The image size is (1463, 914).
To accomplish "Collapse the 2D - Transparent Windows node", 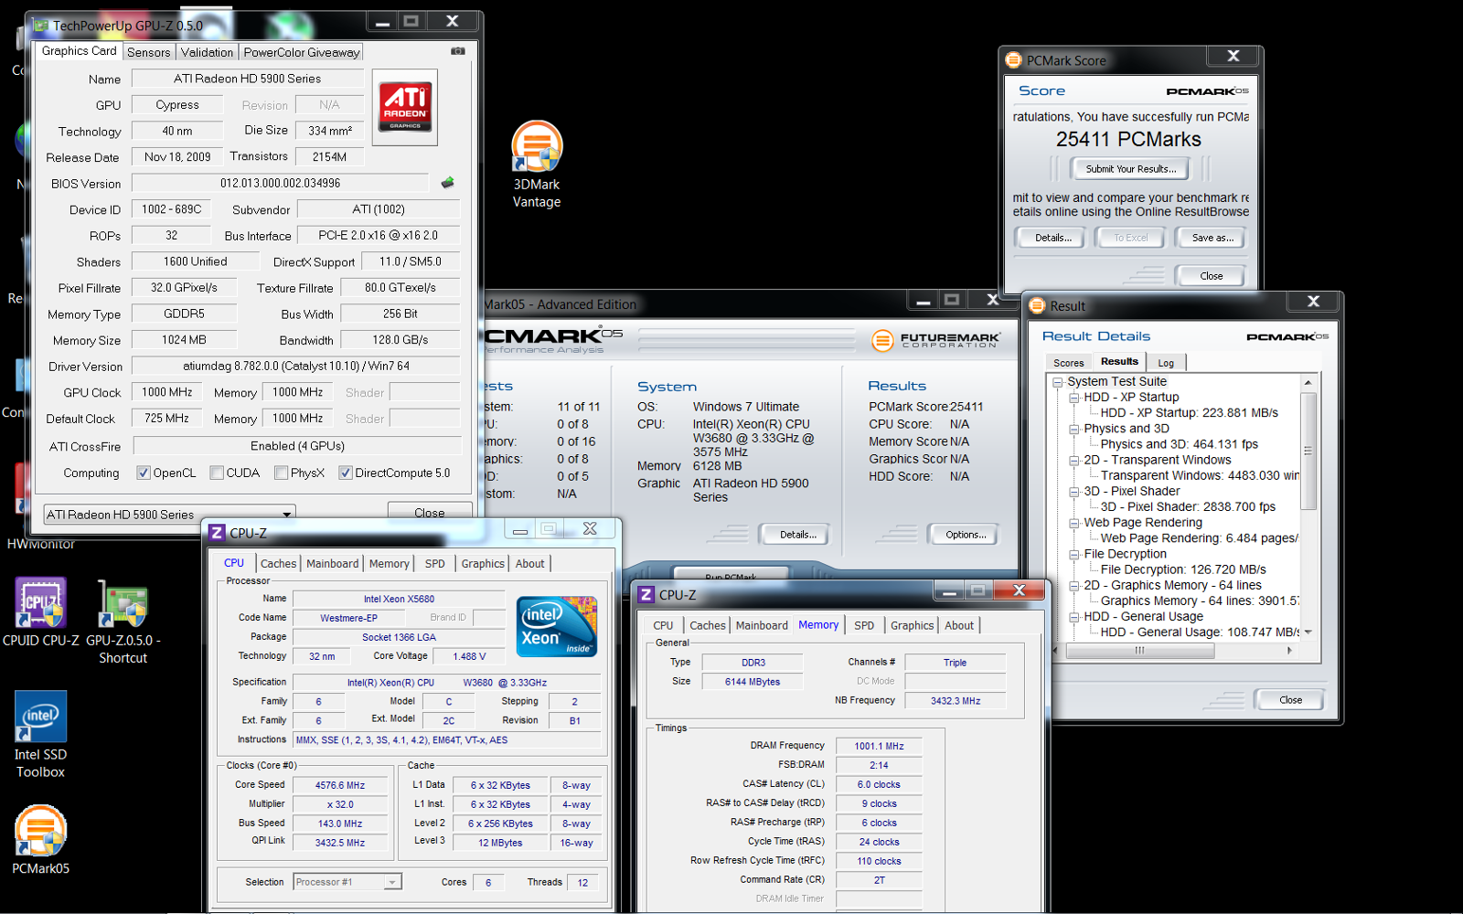I will point(1074,460).
